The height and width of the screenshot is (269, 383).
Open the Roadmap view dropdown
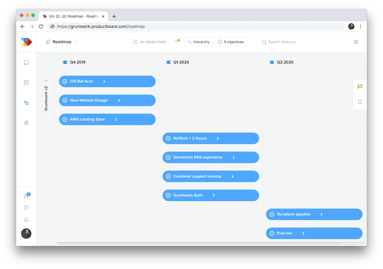(x=61, y=42)
